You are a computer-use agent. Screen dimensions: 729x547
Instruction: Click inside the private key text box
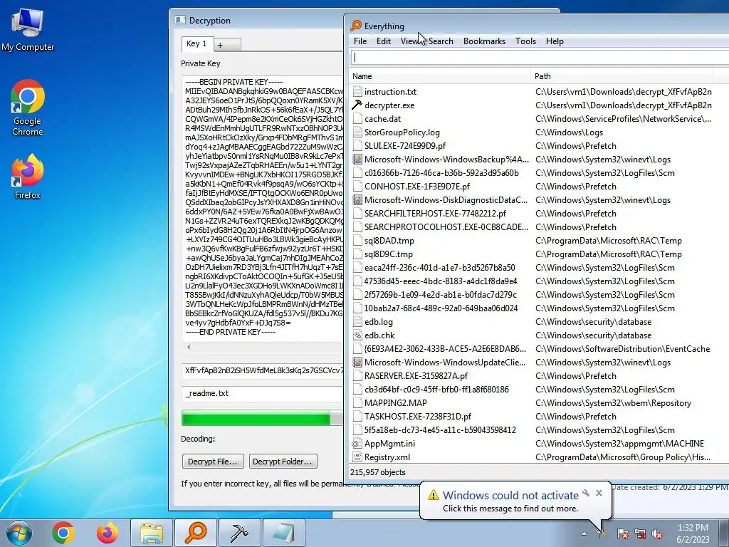263,207
